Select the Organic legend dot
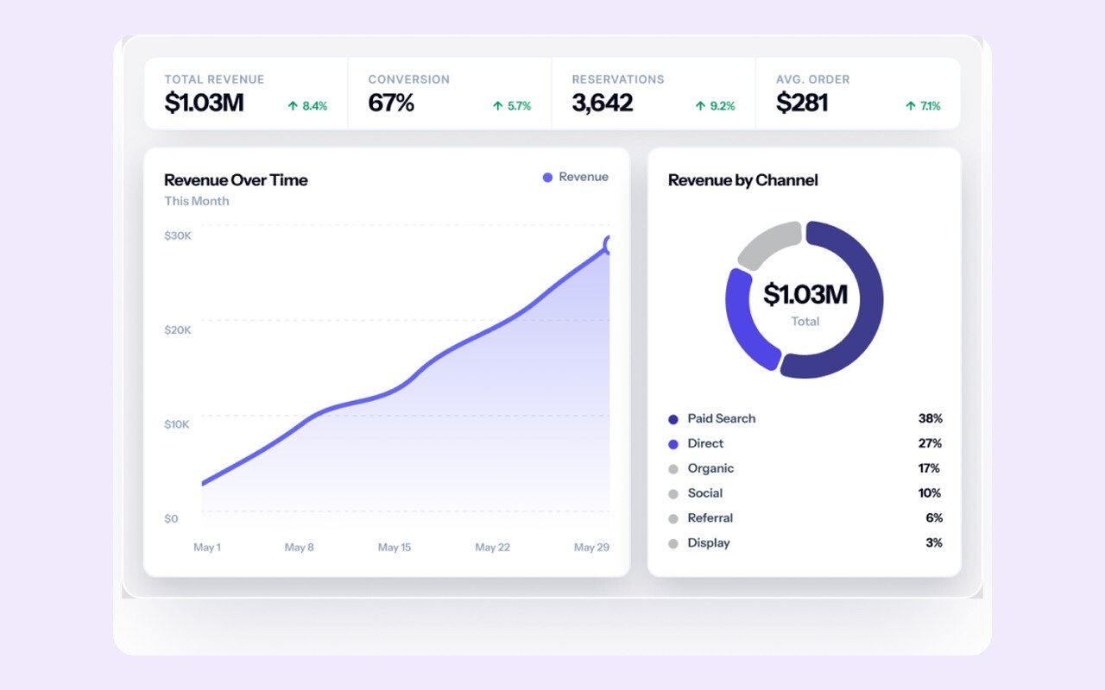 coord(673,469)
